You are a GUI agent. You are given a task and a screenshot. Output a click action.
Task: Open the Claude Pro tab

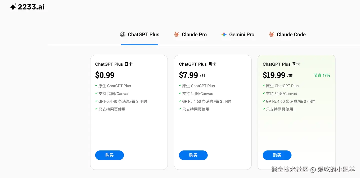click(194, 35)
